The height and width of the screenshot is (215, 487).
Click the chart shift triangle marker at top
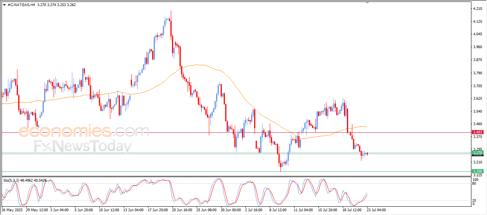pyautogui.click(x=367, y=3)
